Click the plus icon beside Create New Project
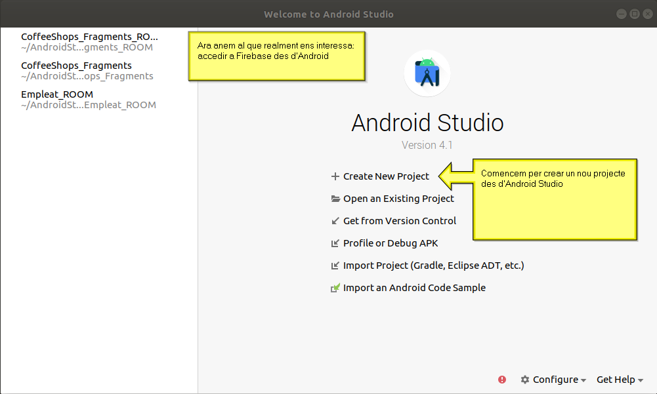The image size is (657, 394). pyautogui.click(x=335, y=176)
